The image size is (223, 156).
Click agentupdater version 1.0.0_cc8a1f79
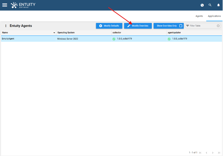(x=180, y=39)
